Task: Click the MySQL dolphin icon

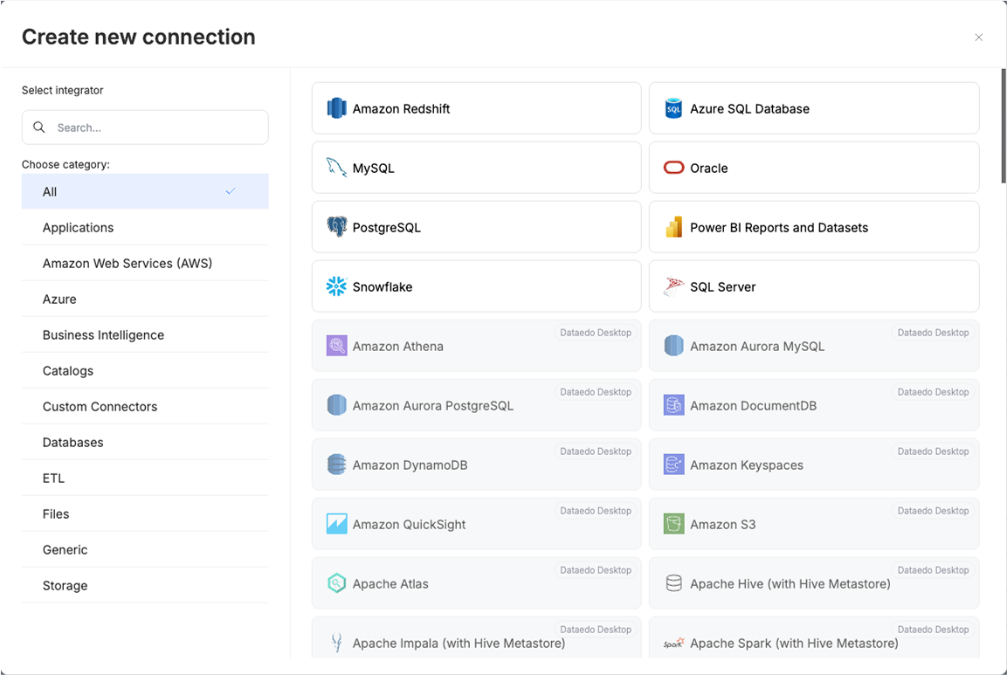Action: click(x=336, y=168)
